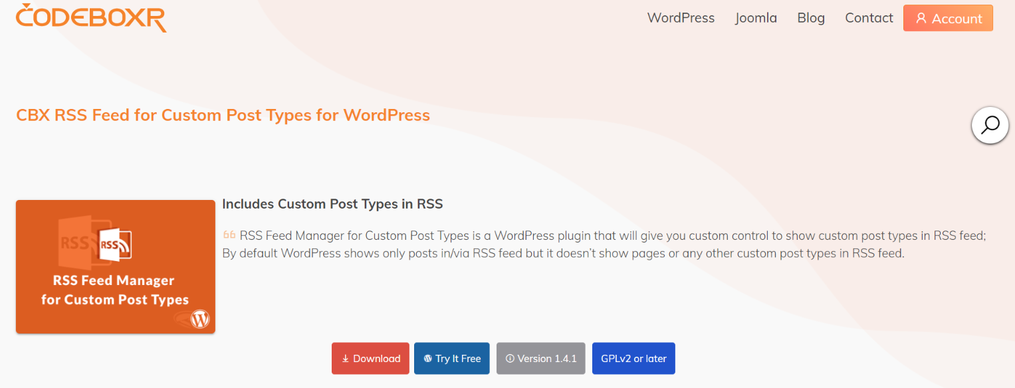Click the red Download button
Screen dimensions: 1015x388
[370, 359]
